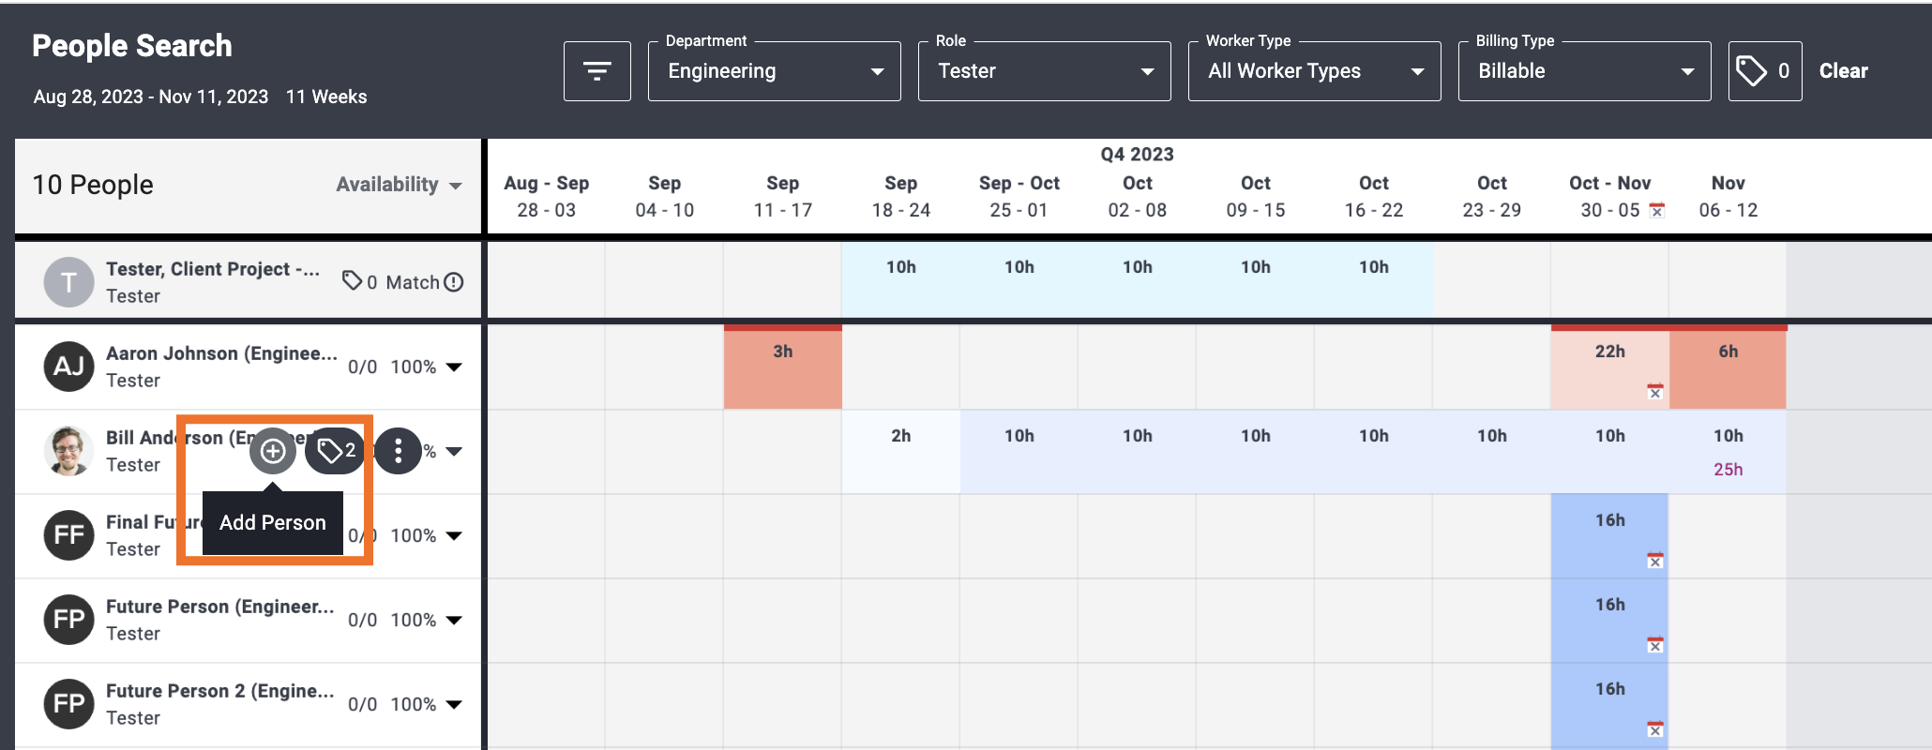Click the 100% availability value for Aaron Johnson
Viewport: 1932px width, 750px height.
[x=414, y=367]
